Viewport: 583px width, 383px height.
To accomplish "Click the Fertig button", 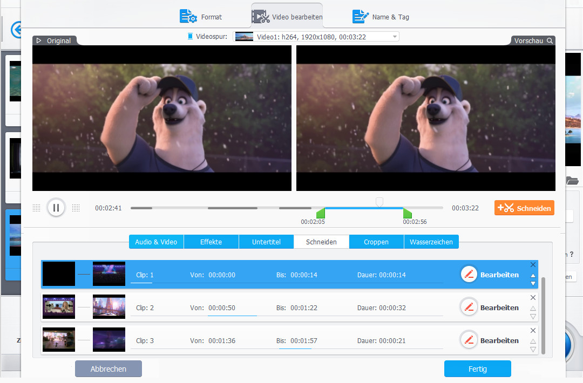I will pyautogui.click(x=477, y=369).
